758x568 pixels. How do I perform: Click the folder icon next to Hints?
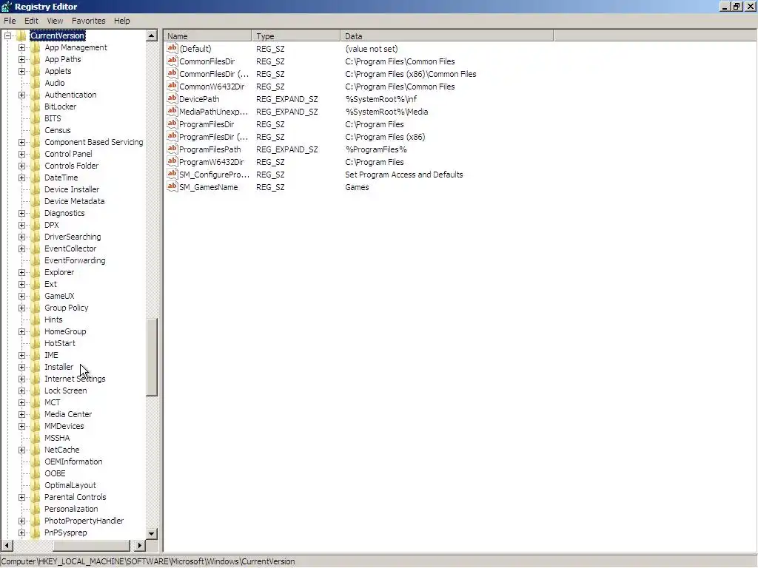click(x=36, y=319)
